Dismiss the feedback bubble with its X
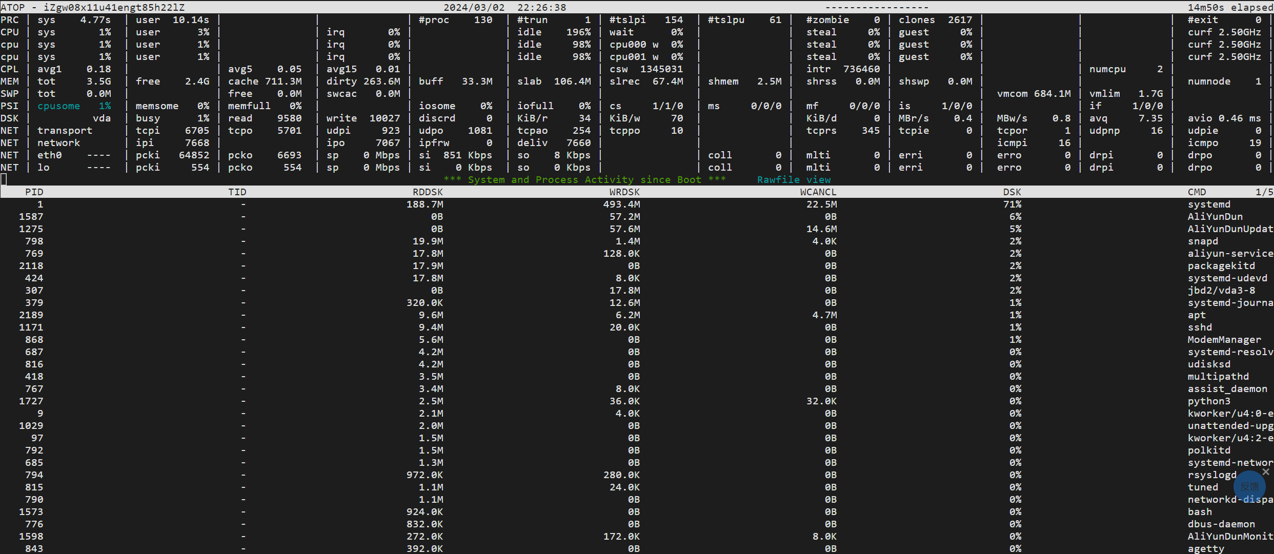 point(1266,471)
